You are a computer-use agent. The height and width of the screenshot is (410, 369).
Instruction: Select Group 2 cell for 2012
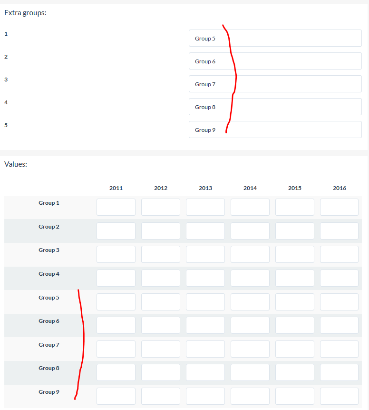tap(161, 231)
